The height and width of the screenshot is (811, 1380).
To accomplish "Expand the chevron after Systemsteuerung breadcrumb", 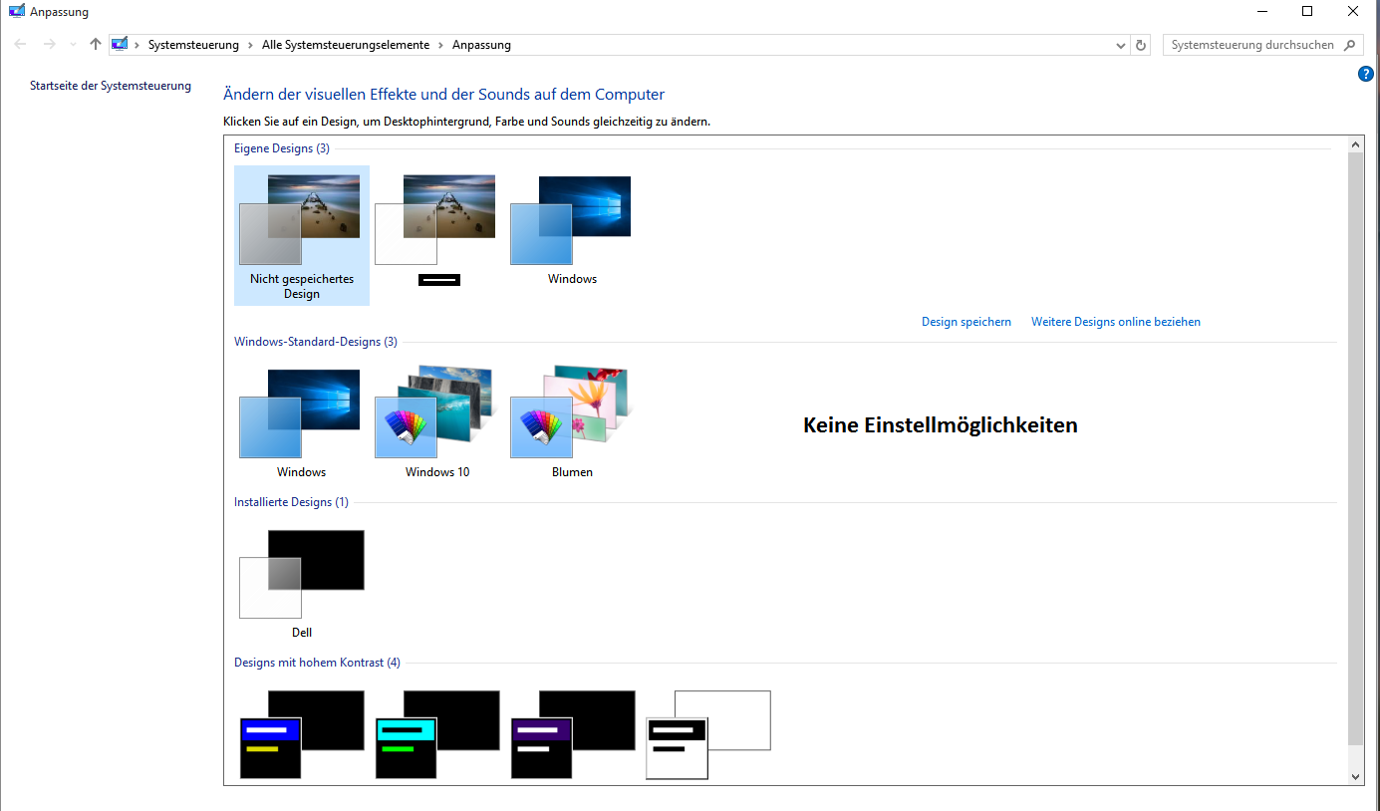I will point(250,45).
